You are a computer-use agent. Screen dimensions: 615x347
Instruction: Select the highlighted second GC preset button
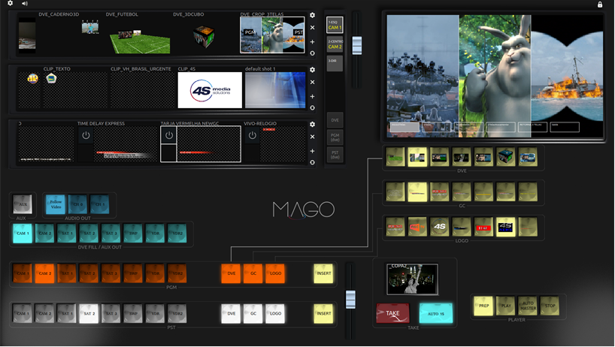point(417,192)
